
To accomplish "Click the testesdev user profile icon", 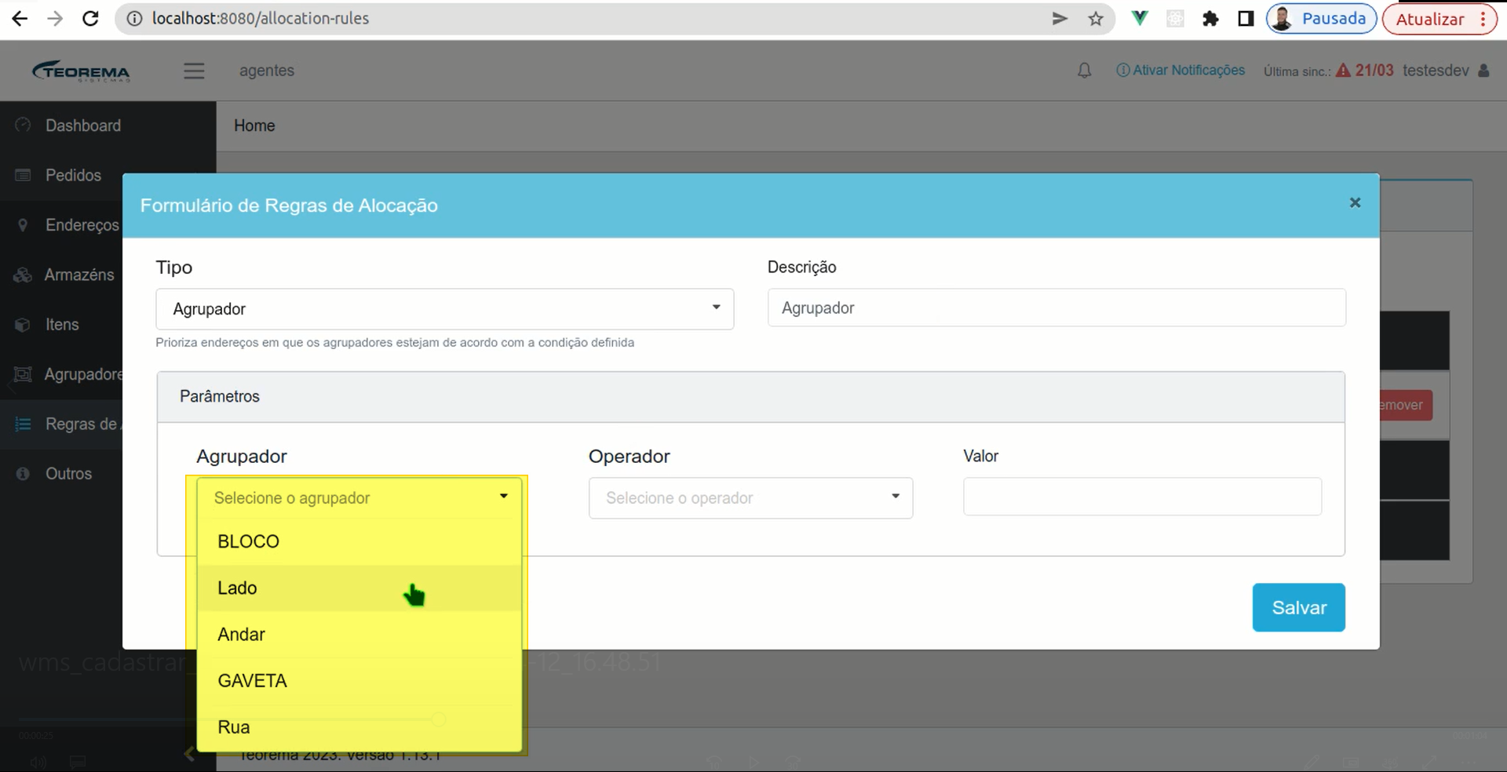I will click(1483, 71).
